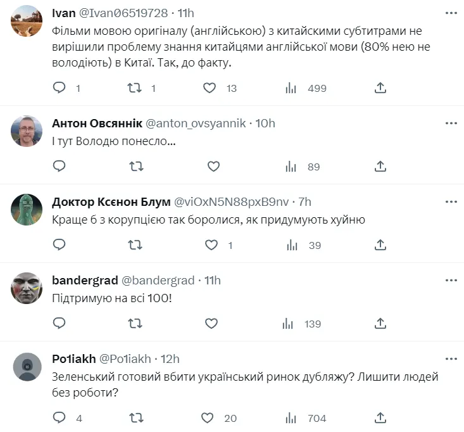Open Po1iakh's profile name link
The width and height of the screenshot is (464, 432).
[73, 359]
